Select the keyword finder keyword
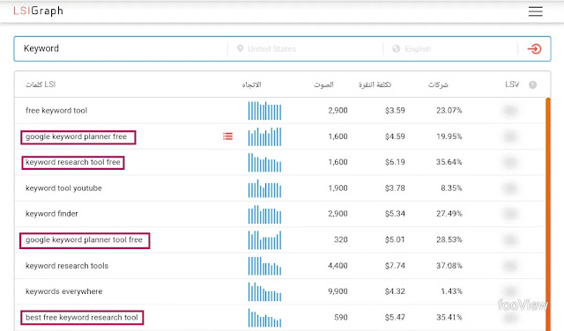This screenshot has width=564, height=331. (x=51, y=214)
